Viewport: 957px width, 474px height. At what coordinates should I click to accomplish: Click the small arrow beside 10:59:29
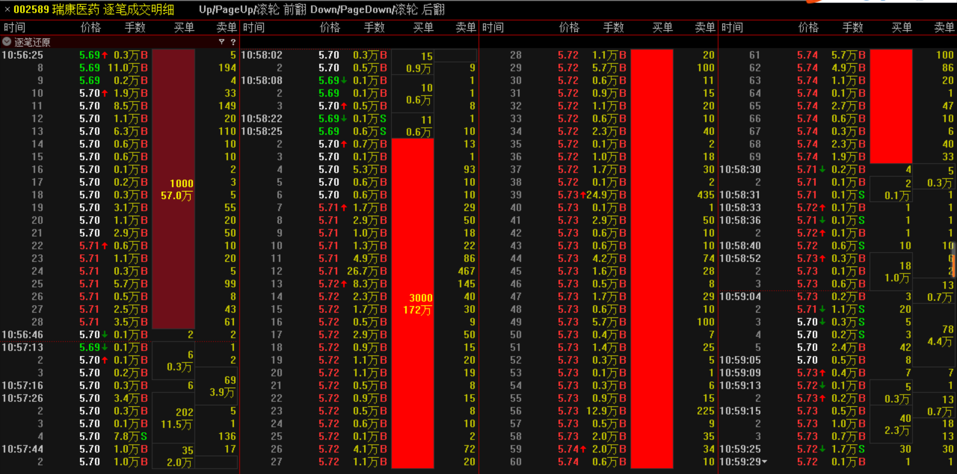(x=765, y=462)
